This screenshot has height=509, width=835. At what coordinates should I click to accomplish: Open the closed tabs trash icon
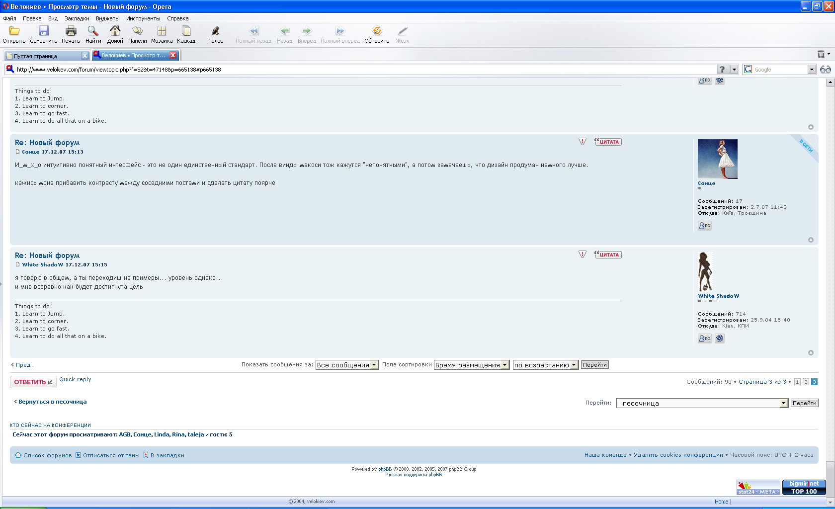coord(821,54)
